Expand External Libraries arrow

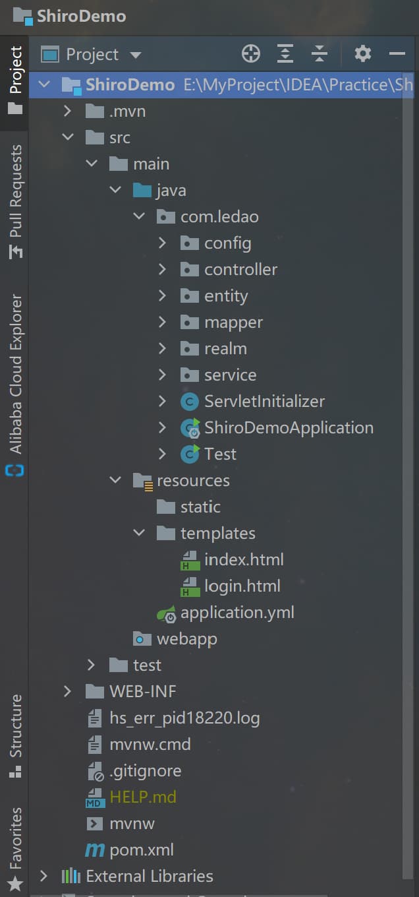[43, 876]
